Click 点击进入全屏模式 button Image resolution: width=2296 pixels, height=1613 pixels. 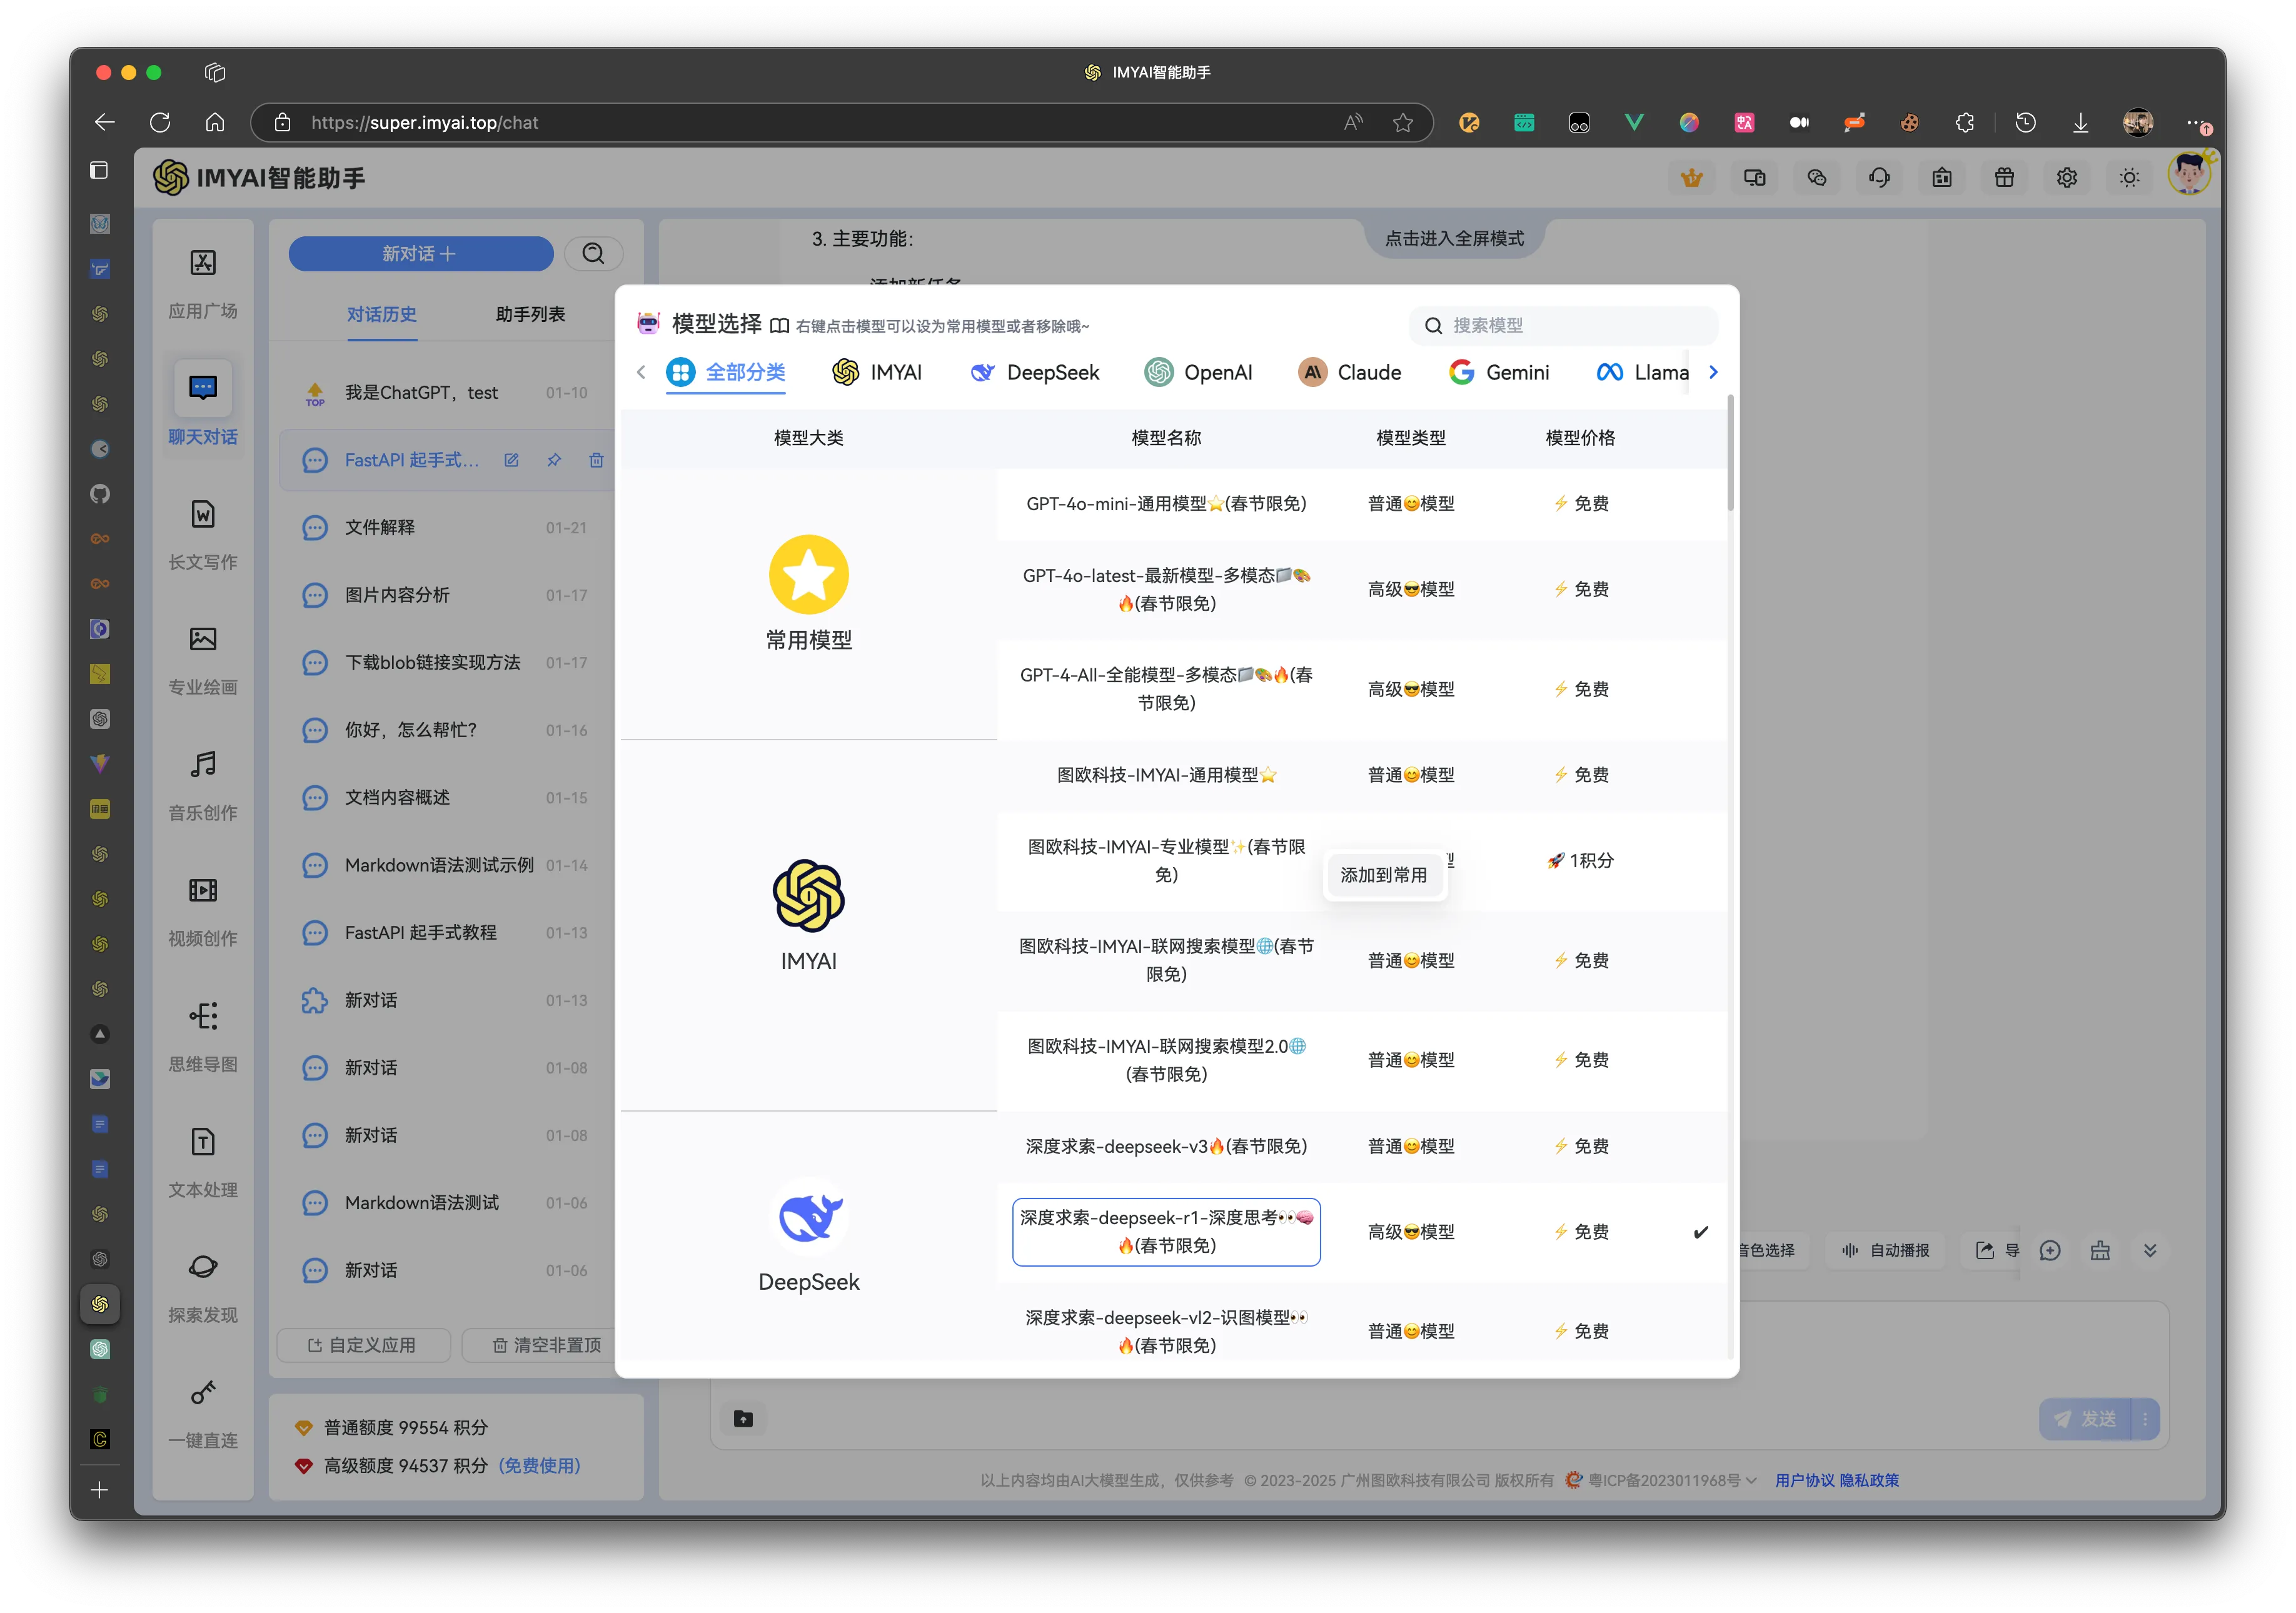coord(1454,238)
